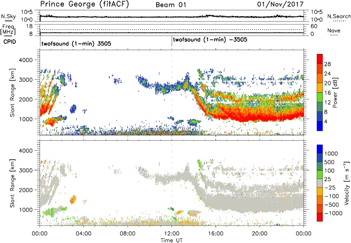Pick the red bottom segment of the Velocity colorbar
Screen dimensions: 351x243
coord(320,217)
